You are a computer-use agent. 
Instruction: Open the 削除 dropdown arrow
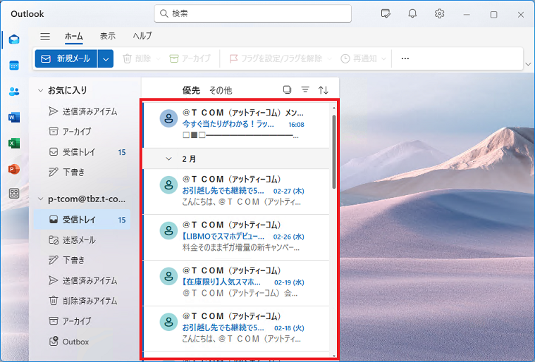click(x=158, y=58)
